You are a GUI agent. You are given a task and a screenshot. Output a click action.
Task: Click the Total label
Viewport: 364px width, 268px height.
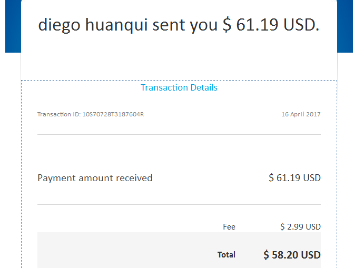click(x=227, y=255)
